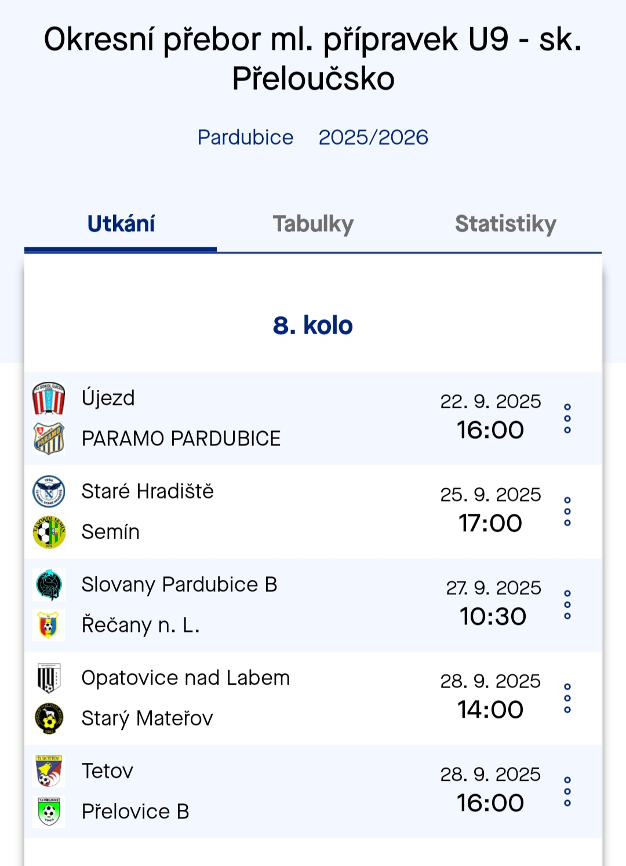Image resolution: width=626 pixels, height=866 pixels.
Task: Click the Opatovice nad Labem crest
Action: tap(49, 678)
